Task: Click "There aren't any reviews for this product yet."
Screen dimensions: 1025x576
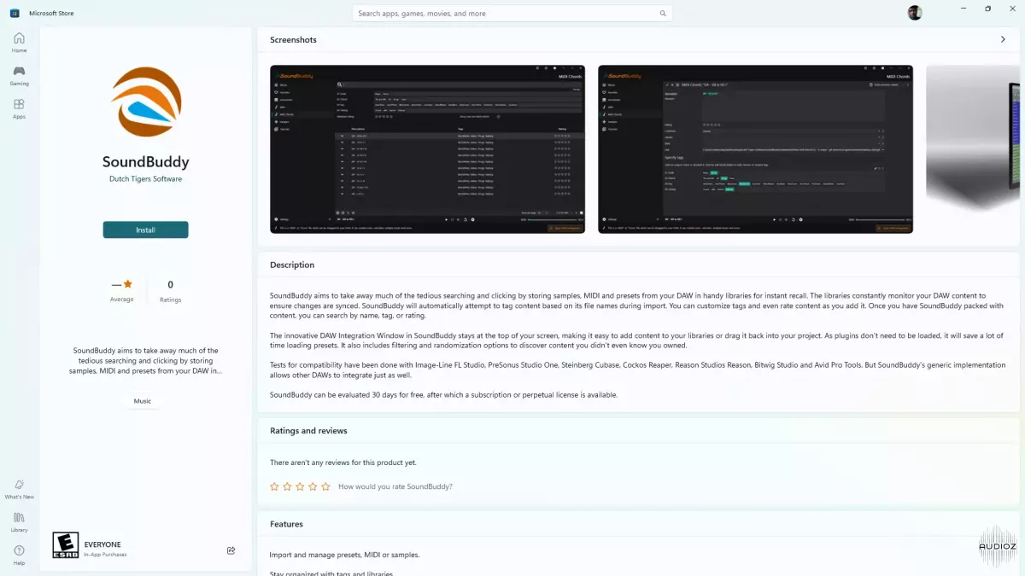Action: [343, 463]
